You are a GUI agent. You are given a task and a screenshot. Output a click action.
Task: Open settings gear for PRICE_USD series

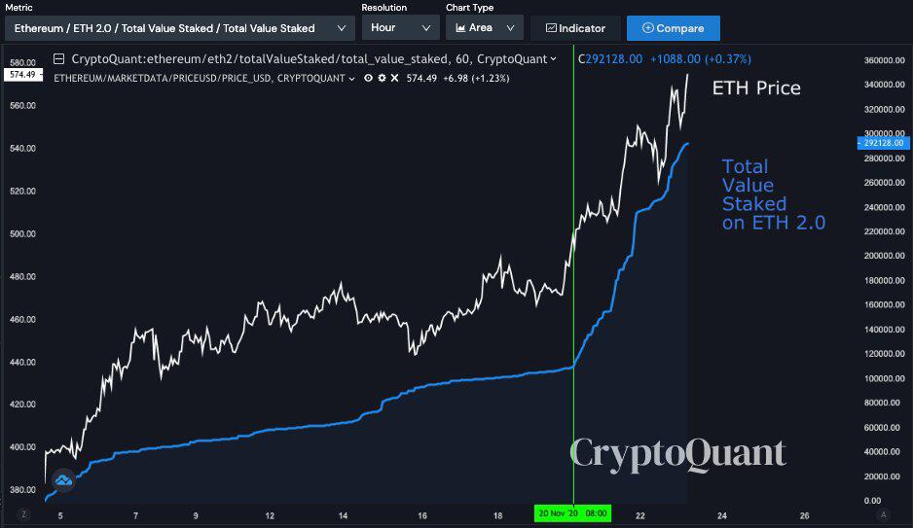tap(382, 78)
